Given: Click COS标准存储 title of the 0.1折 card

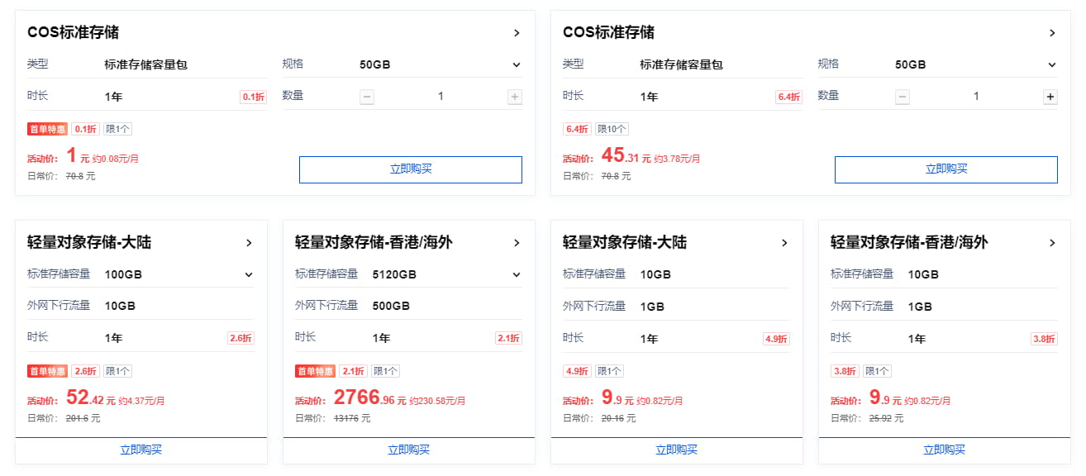Looking at the screenshot, I should pos(73,33).
